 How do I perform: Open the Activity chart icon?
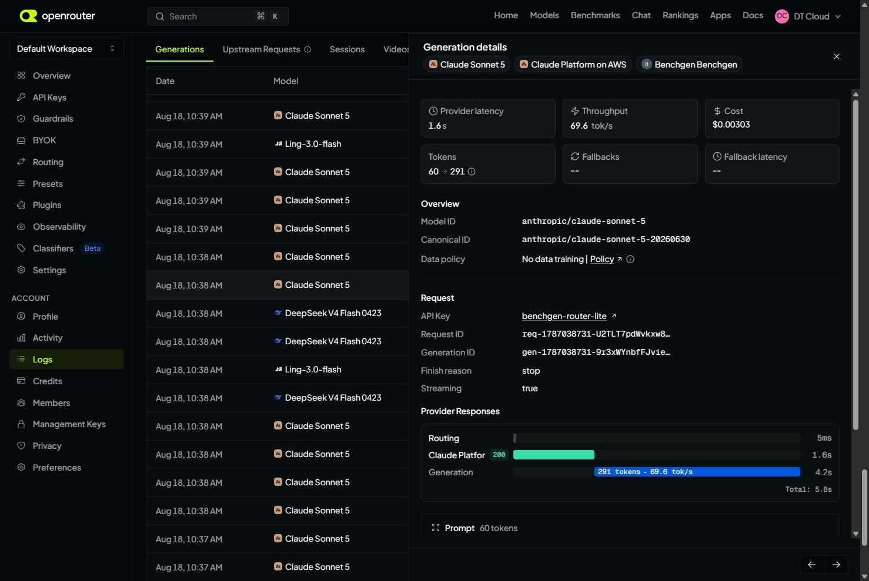tap(21, 338)
